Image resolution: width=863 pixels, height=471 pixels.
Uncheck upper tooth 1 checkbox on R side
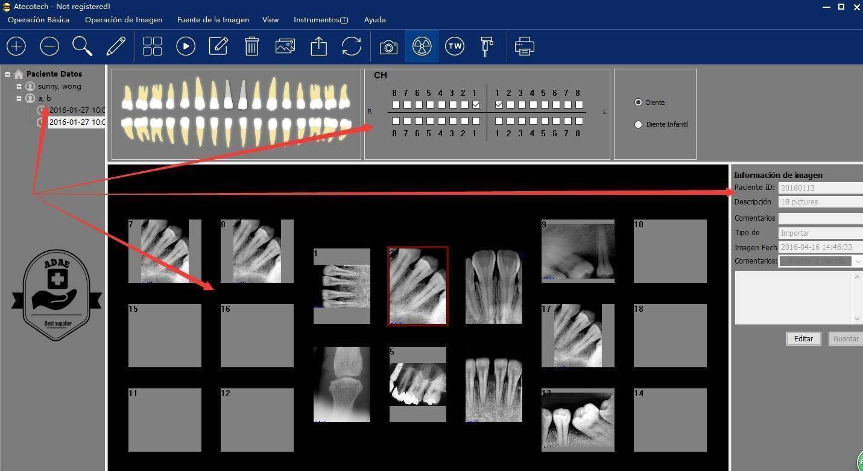tap(476, 105)
